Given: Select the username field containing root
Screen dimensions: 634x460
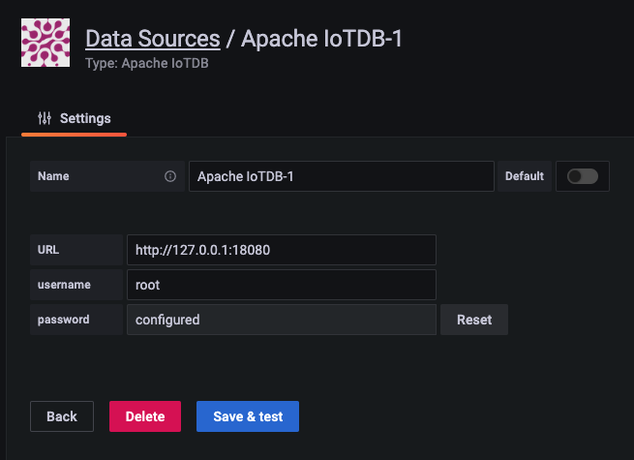Looking at the screenshot, I should pos(282,285).
